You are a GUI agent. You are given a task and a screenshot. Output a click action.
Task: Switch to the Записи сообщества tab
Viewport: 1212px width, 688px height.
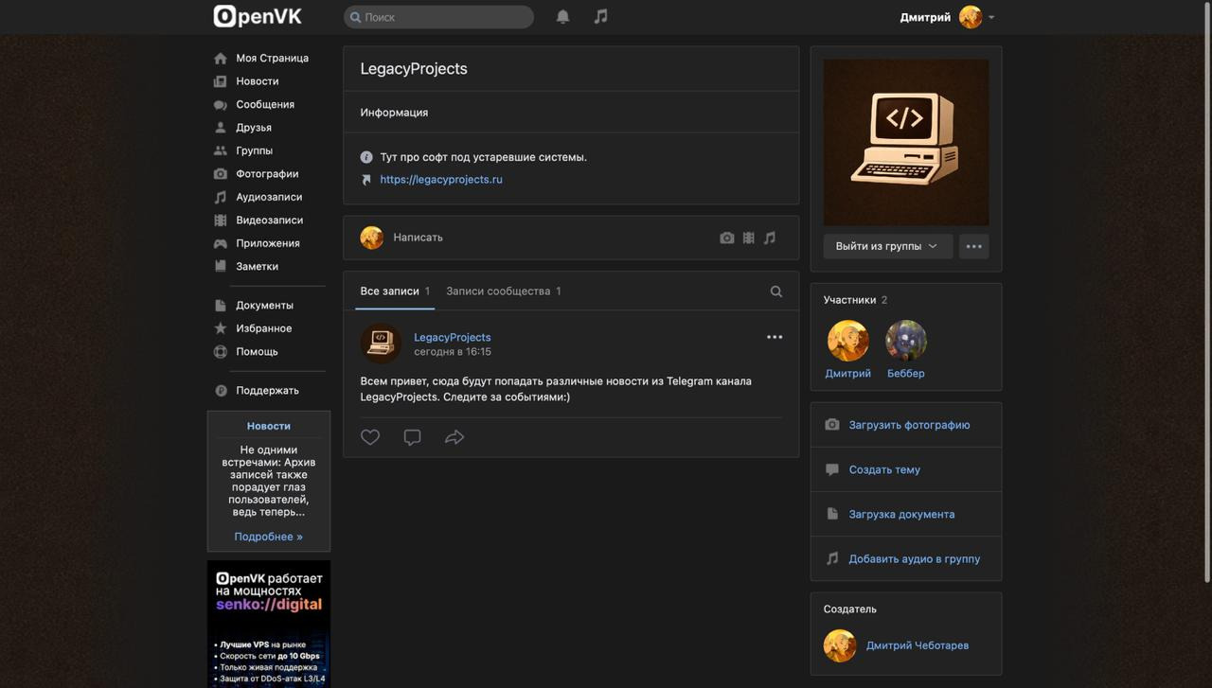coord(504,291)
